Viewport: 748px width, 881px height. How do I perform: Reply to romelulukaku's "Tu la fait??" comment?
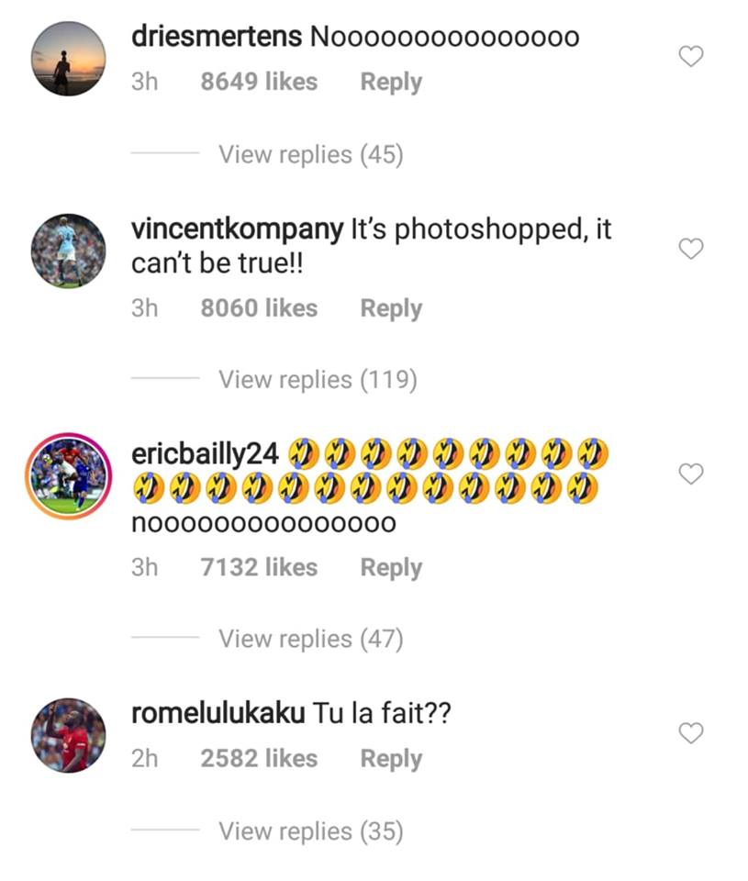[391, 759]
